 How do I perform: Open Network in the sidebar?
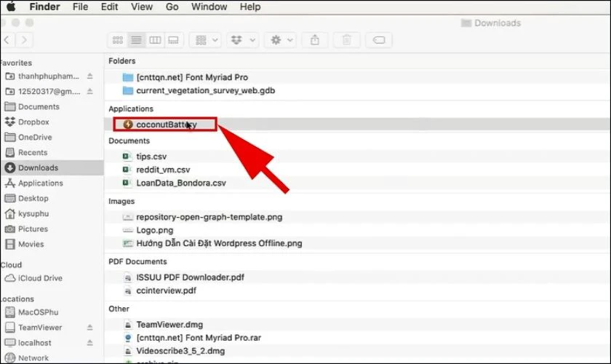(26, 357)
